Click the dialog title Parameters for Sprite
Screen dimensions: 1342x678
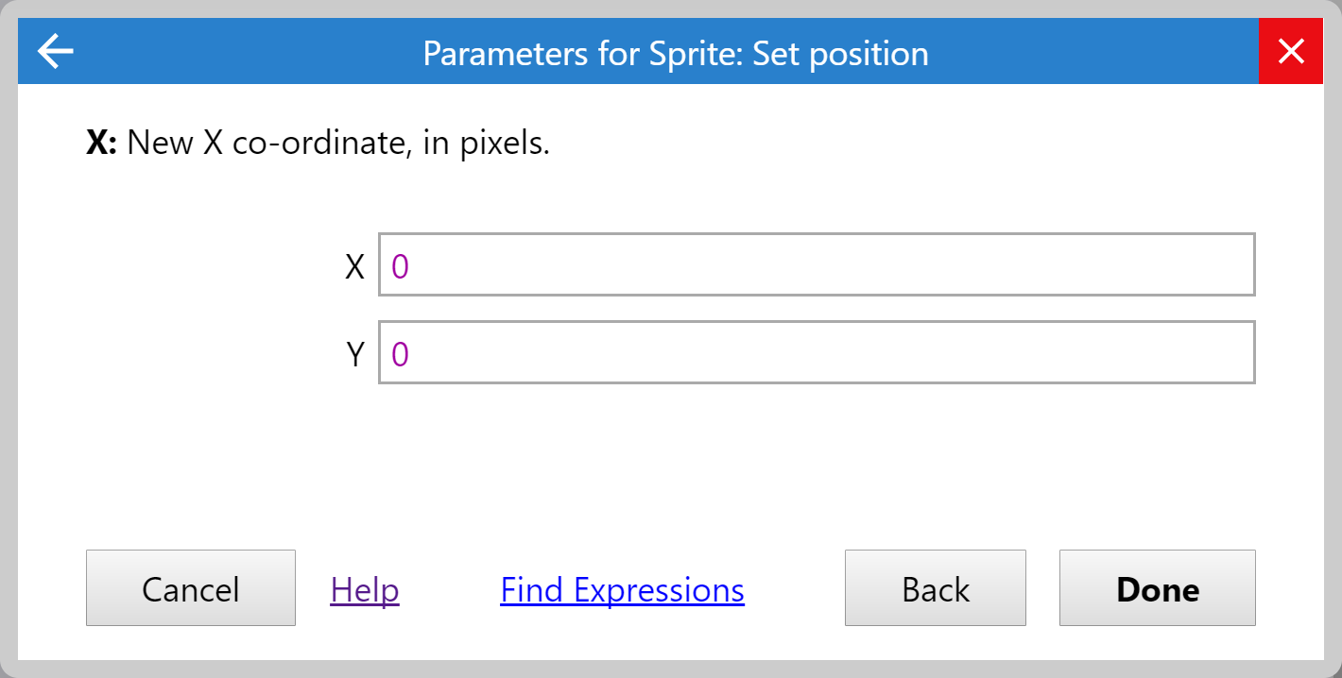[675, 53]
